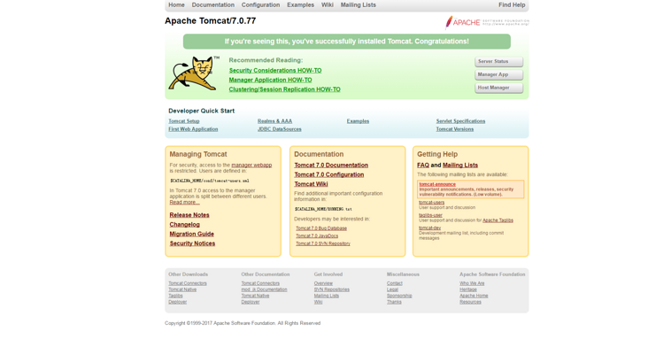648x347 pixels.
Task: Open Tomcat Connectors under Other Downloads
Action: tap(187, 283)
